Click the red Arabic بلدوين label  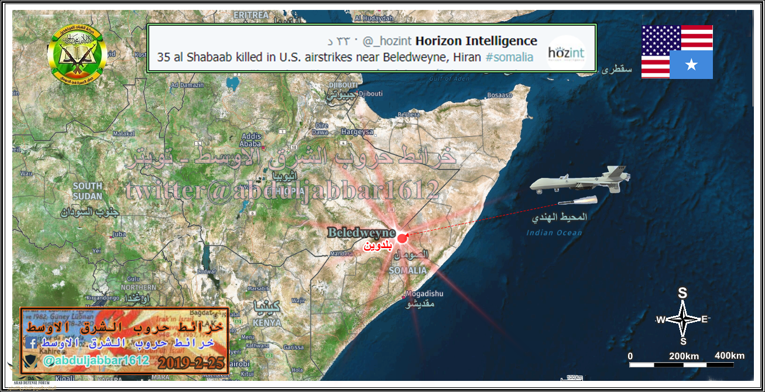pos(378,246)
